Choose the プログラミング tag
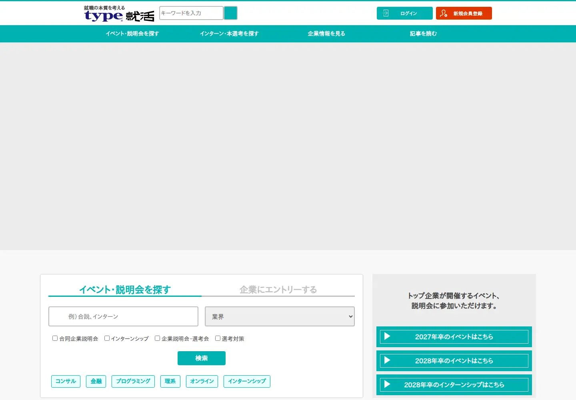Screen dimensions: 576x400 coord(133,381)
